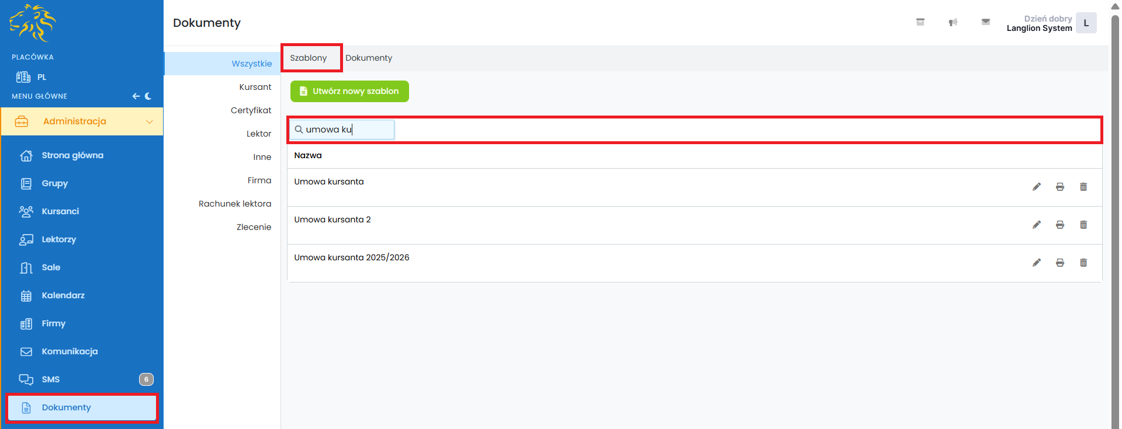Open the envelope messages icon in header

985,22
